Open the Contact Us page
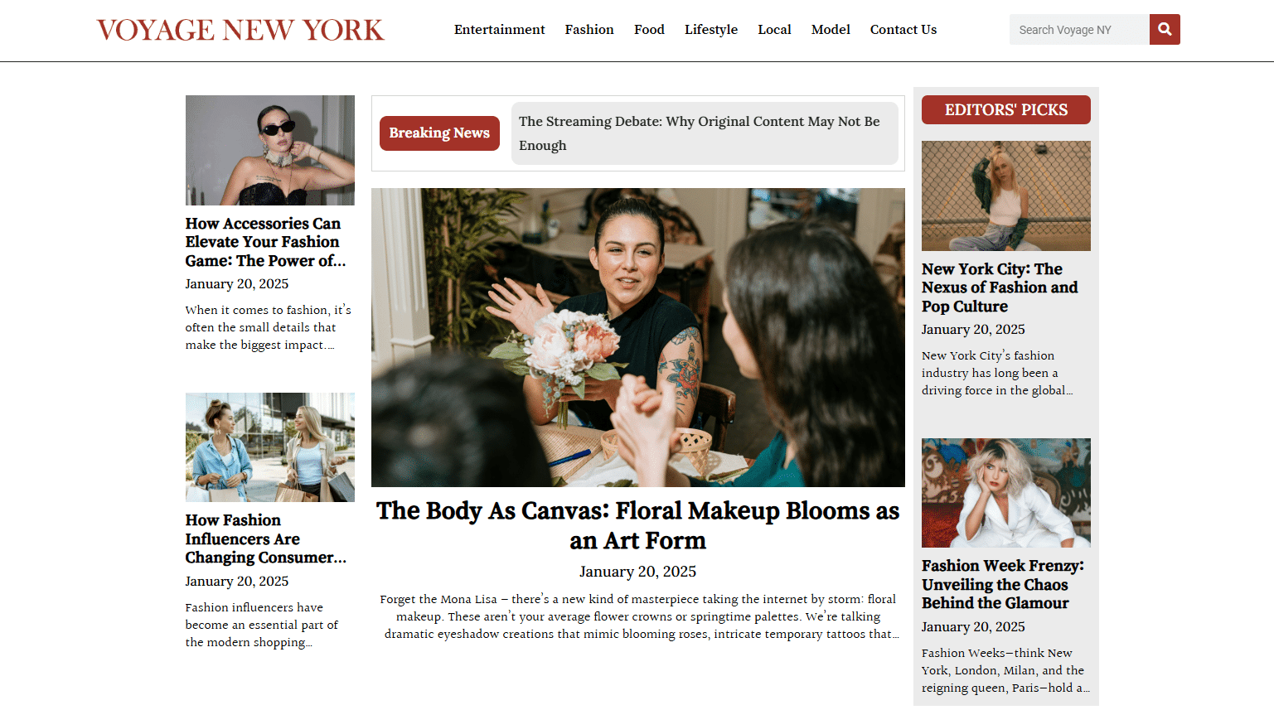This screenshot has height=710, width=1274. (x=903, y=30)
